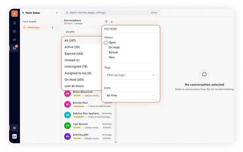Open the All time date dropdown
Viewport: 243px width, 152px height.
pos(131,95)
